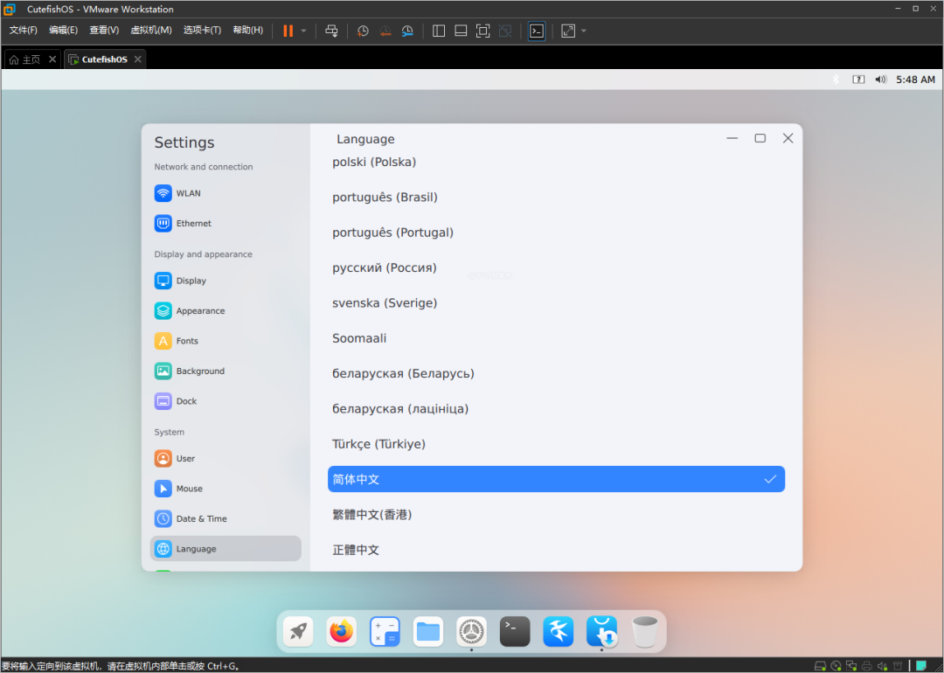Image resolution: width=944 pixels, height=673 pixels.
Task: Open the snapshot manager wrench-clock icon
Action: click(407, 31)
